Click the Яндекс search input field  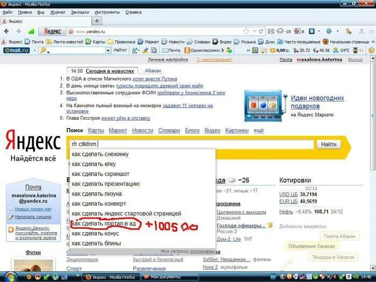[x=192, y=144]
